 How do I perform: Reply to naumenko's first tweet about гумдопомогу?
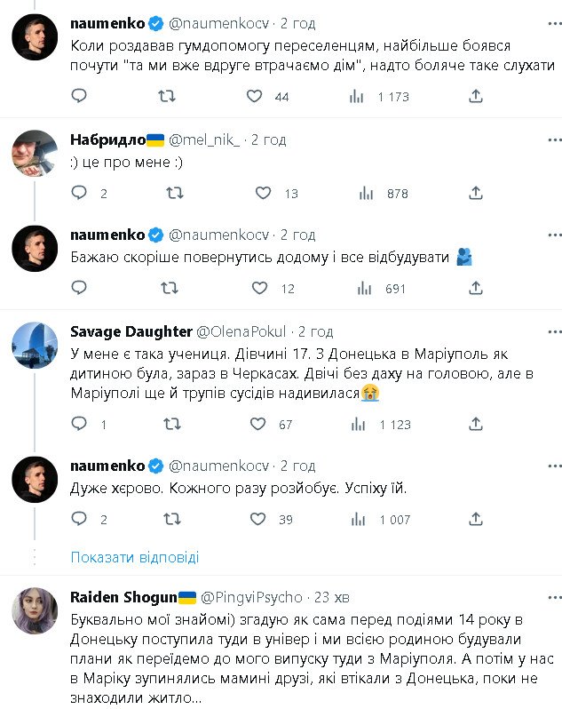(x=79, y=96)
